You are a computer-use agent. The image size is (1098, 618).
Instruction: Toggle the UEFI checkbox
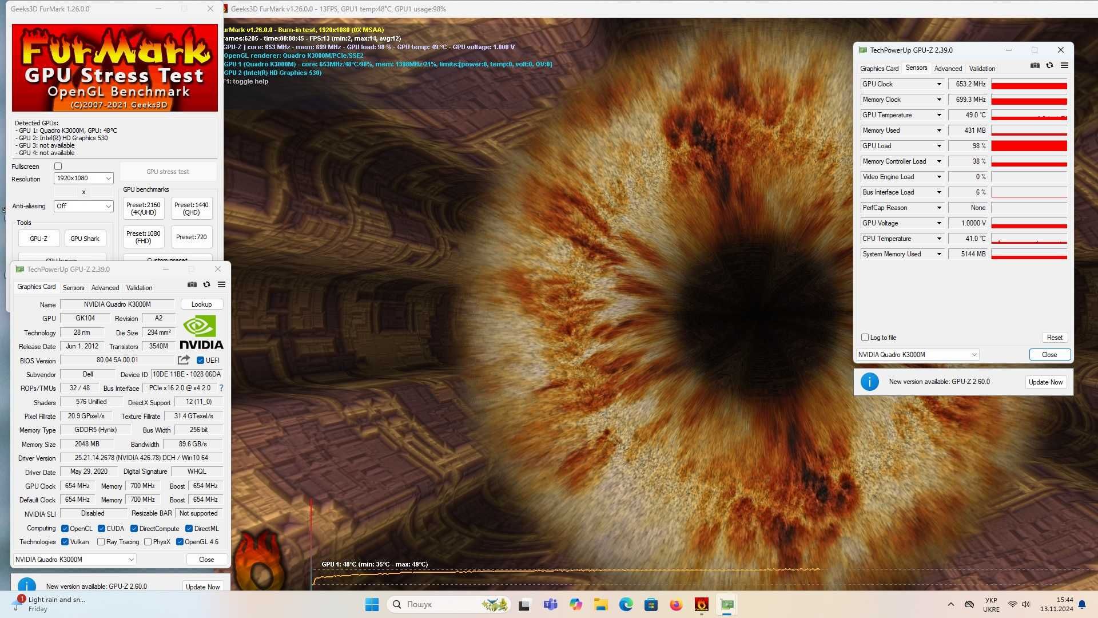pos(200,360)
